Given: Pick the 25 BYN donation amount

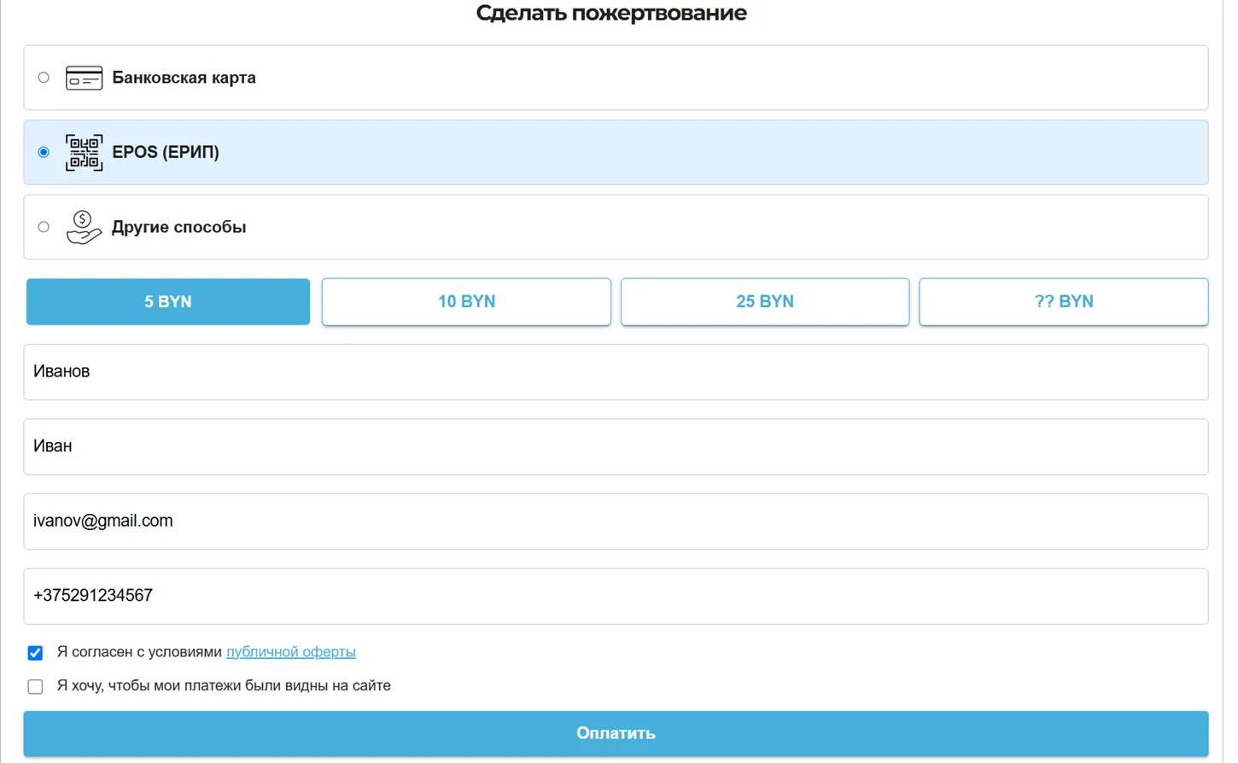Looking at the screenshot, I should point(764,301).
